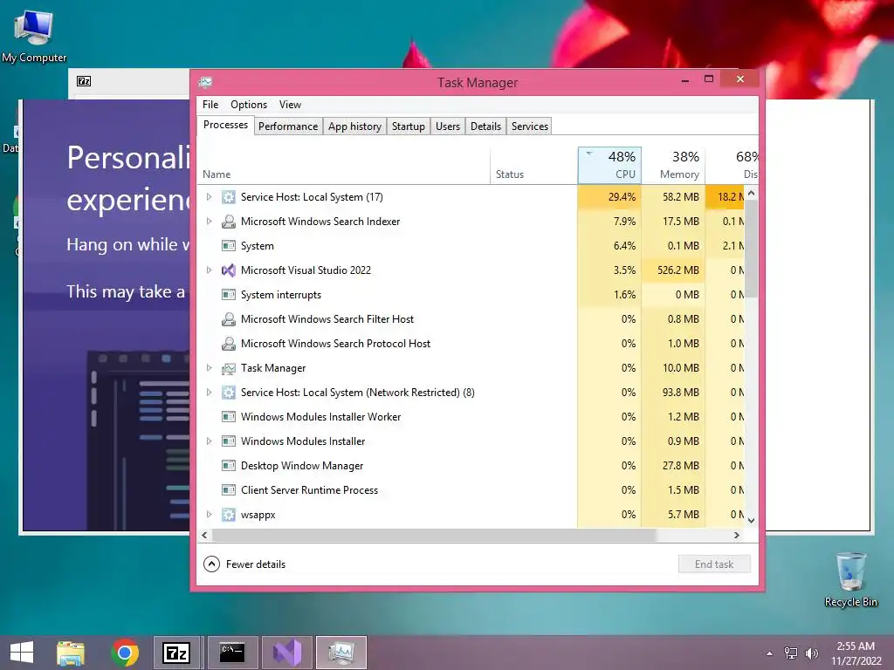Switch to Command Prompt in the taskbar
This screenshot has height=670, width=894.
click(232, 653)
